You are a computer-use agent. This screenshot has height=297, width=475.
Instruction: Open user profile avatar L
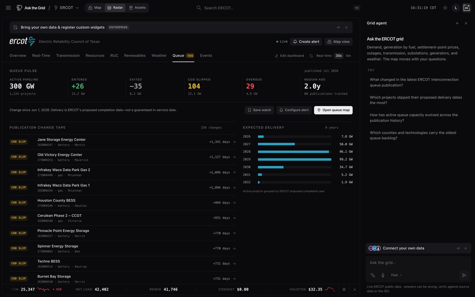pyautogui.click(x=456, y=8)
